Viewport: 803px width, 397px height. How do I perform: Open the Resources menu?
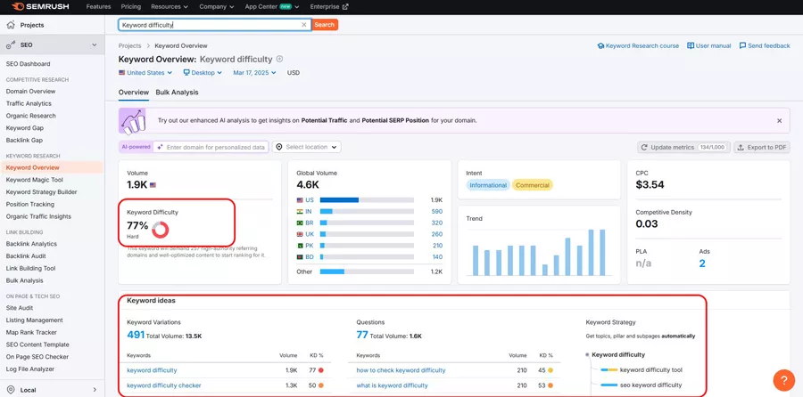(170, 6)
